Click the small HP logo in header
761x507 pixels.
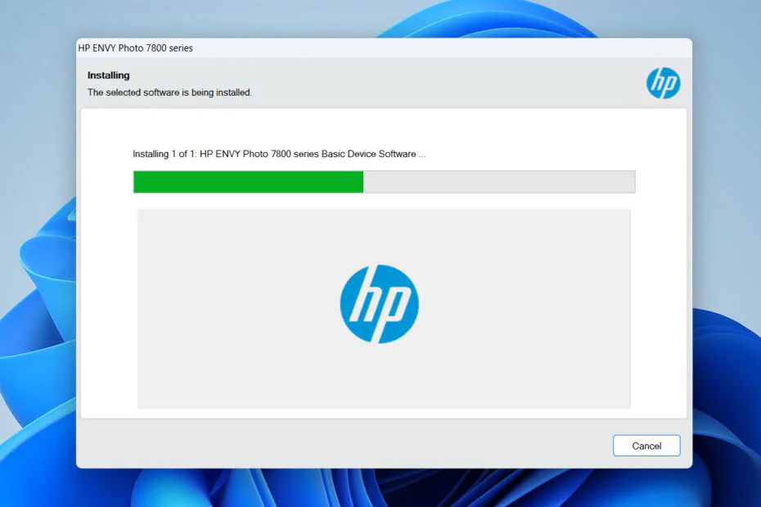(x=663, y=83)
